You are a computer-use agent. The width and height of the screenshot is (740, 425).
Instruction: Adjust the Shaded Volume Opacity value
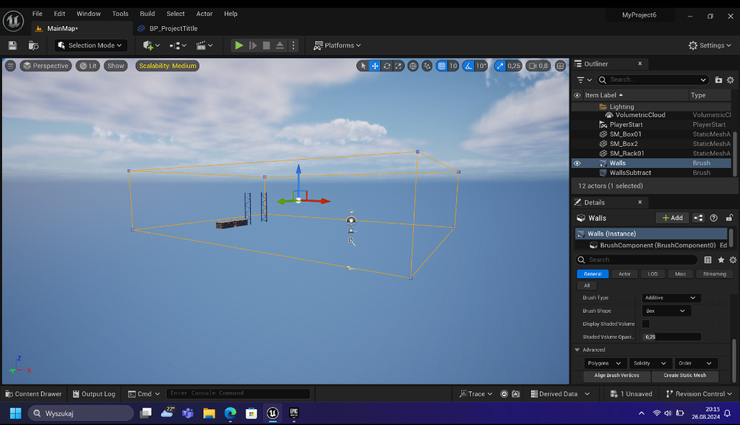point(671,336)
